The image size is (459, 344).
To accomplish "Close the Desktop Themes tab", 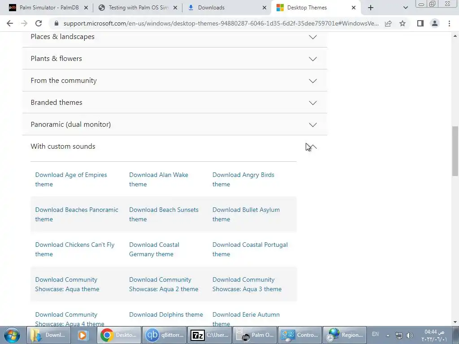I will [x=354, y=8].
